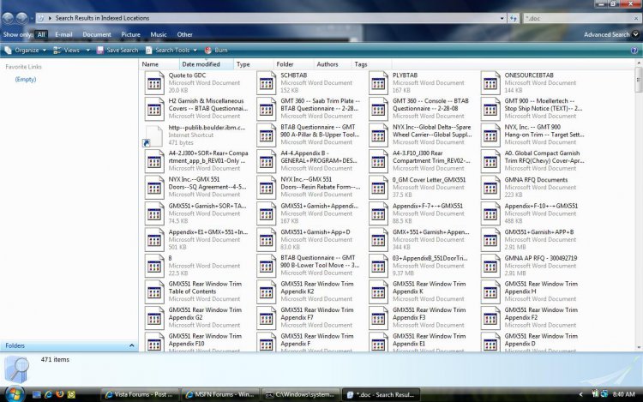Filter results to E-mail

(x=63, y=34)
